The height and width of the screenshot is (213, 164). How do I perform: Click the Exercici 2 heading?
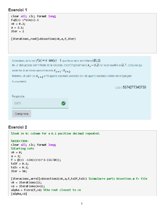(x=18, y=127)
